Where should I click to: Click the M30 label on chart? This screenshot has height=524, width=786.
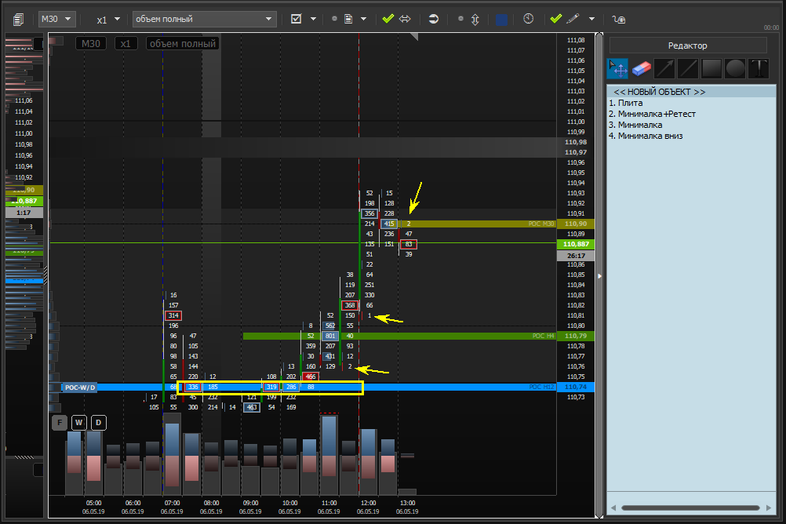[x=91, y=44]
